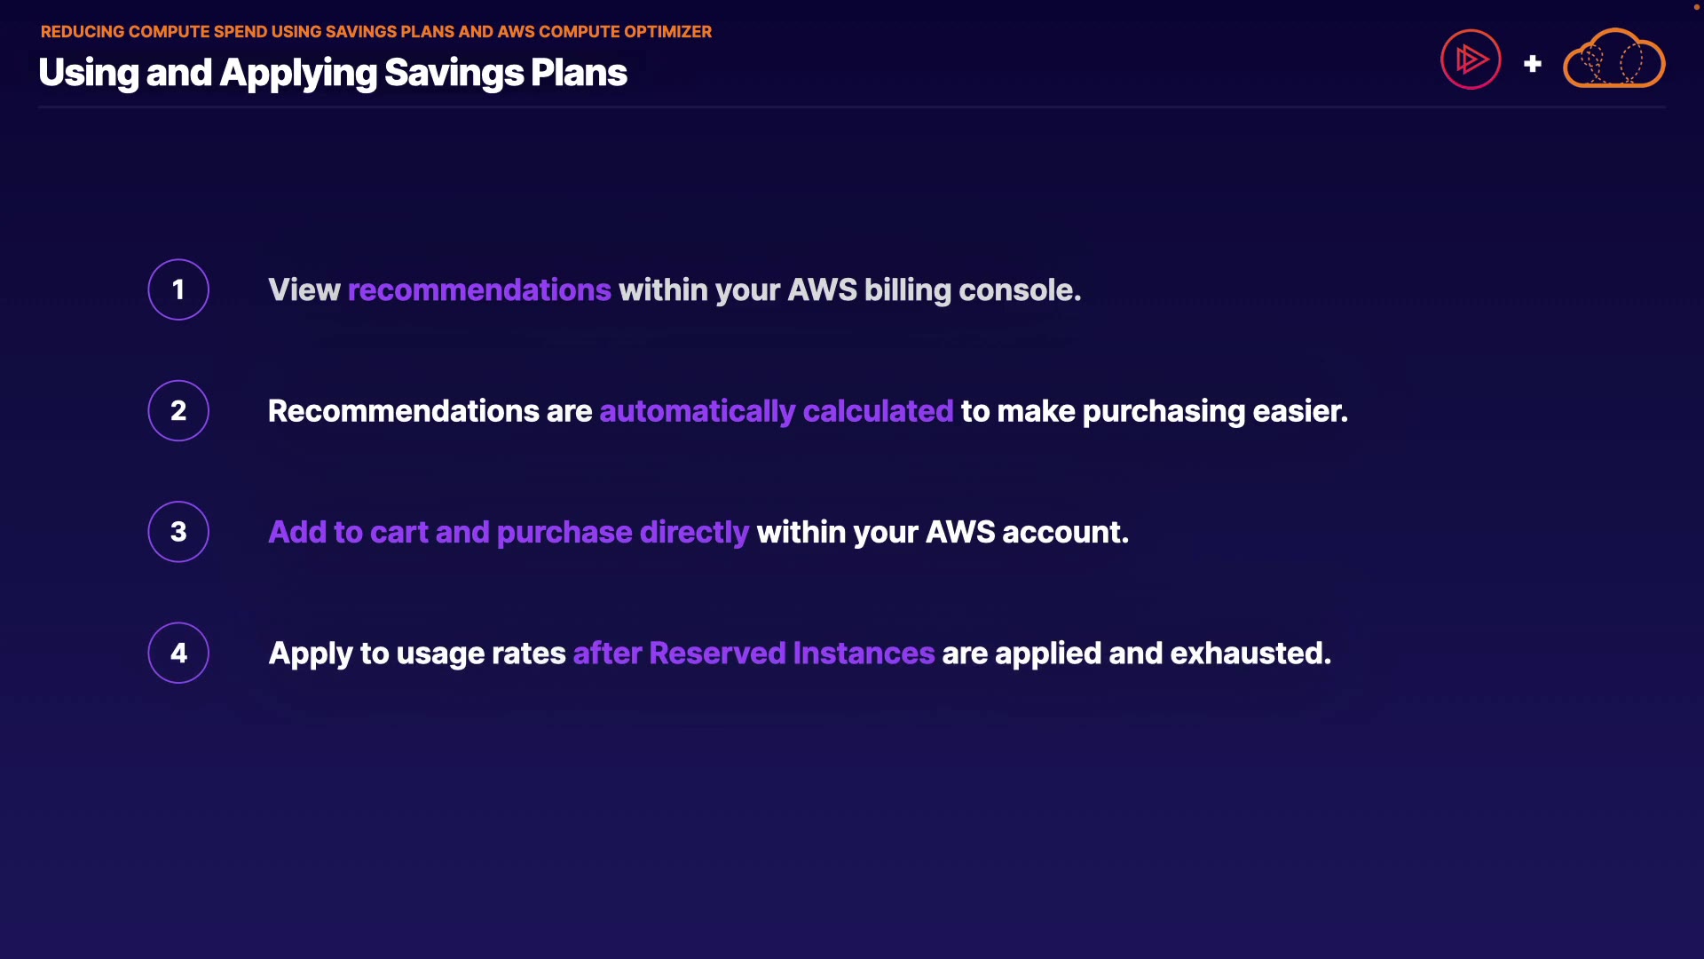Select the circled number 2 step marker

pyautogui.click(x=178, y=411)
